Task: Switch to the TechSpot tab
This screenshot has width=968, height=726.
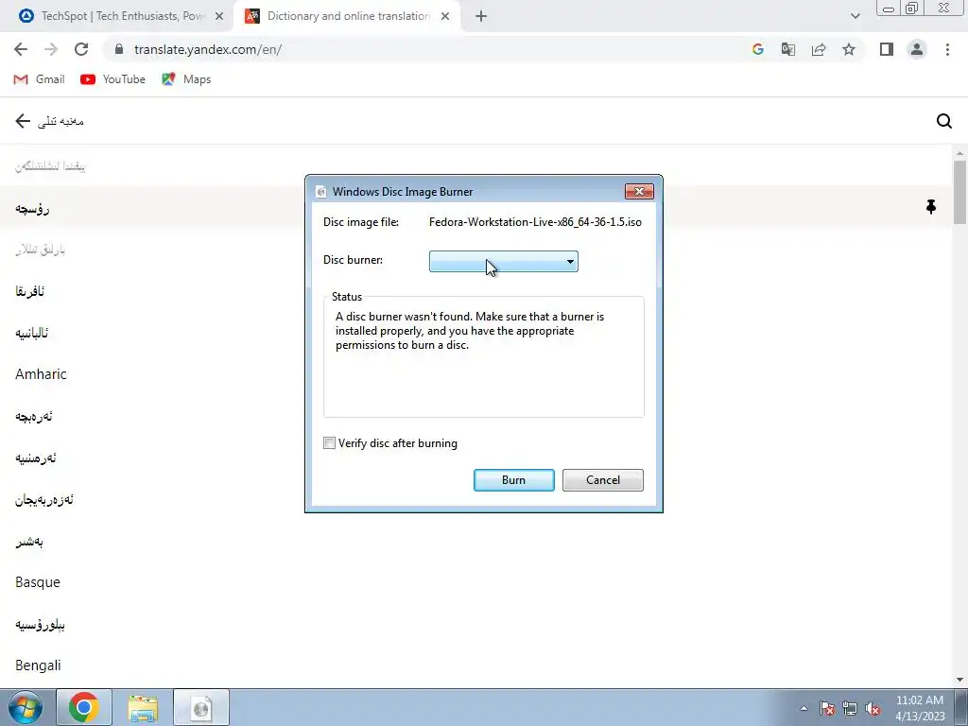Action: [x=116, y=16]
